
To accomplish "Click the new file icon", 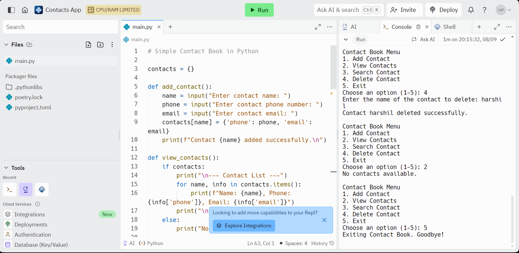I will point(88,44).
